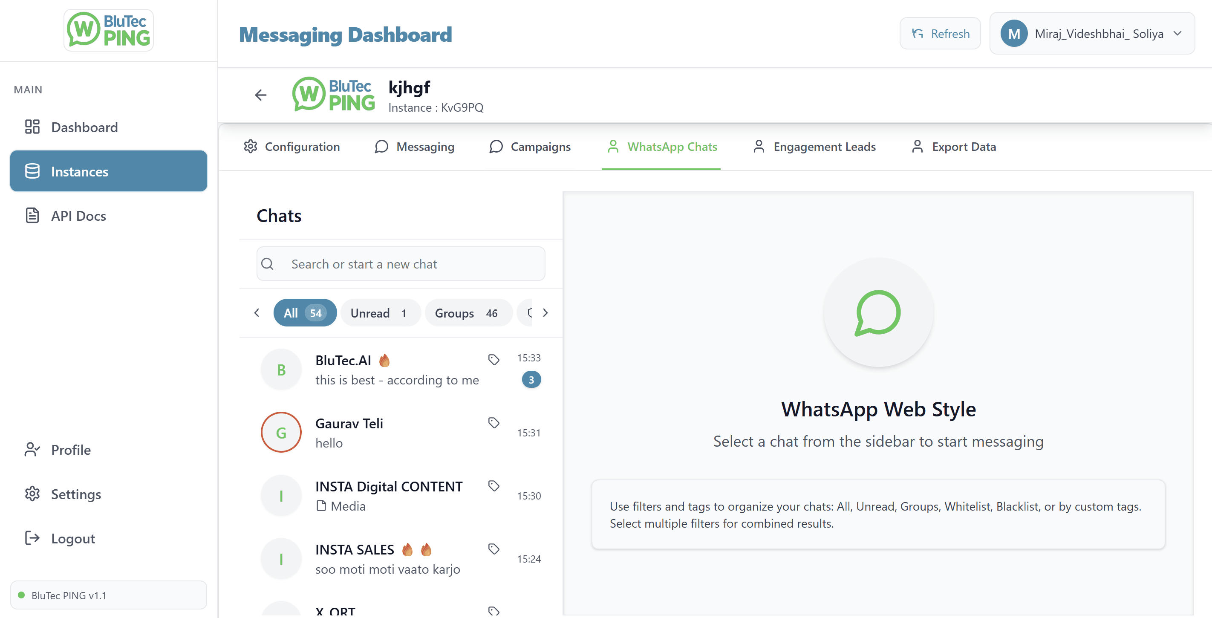The width and height of the screenshot is (1212, 618).
Task: Go to API Docs page
Action: click(x=78, y=216)
